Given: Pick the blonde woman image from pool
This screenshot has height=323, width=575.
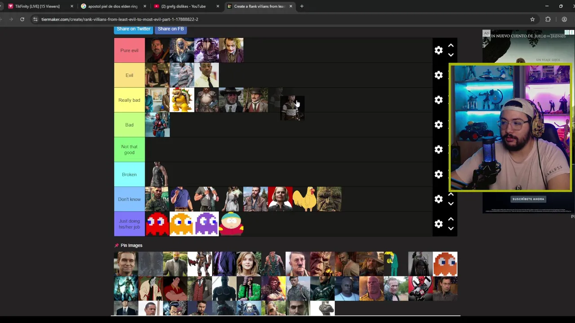Looking at the screenshot, I should coord(249,264).
